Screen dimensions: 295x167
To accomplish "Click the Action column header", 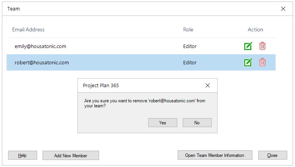I will pos(255,29).
